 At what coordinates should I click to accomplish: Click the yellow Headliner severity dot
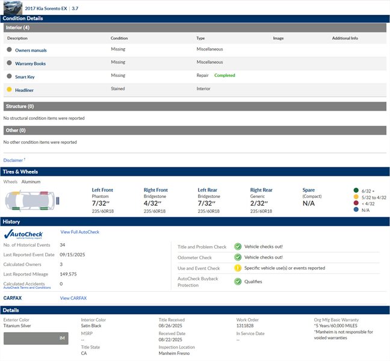(9, 90)
